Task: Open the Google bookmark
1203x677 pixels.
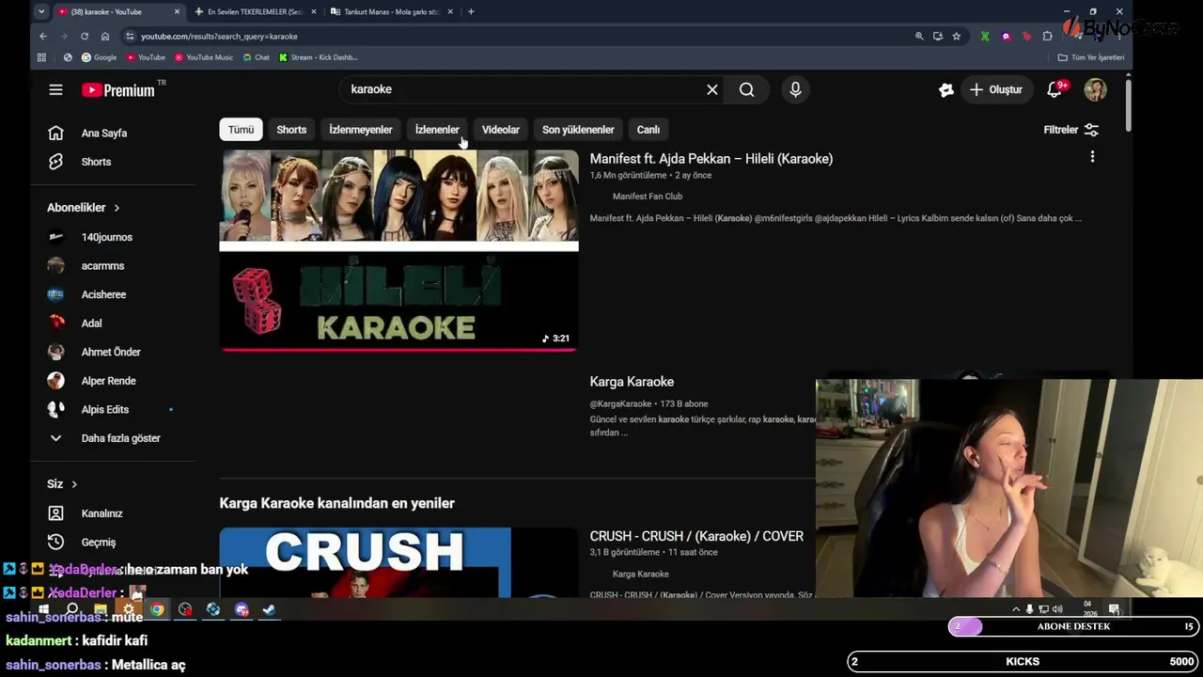Action: [x=99, y=57]
